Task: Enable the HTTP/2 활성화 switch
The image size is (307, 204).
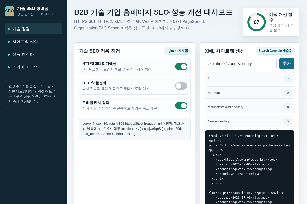Action: (x=181, y=86)
